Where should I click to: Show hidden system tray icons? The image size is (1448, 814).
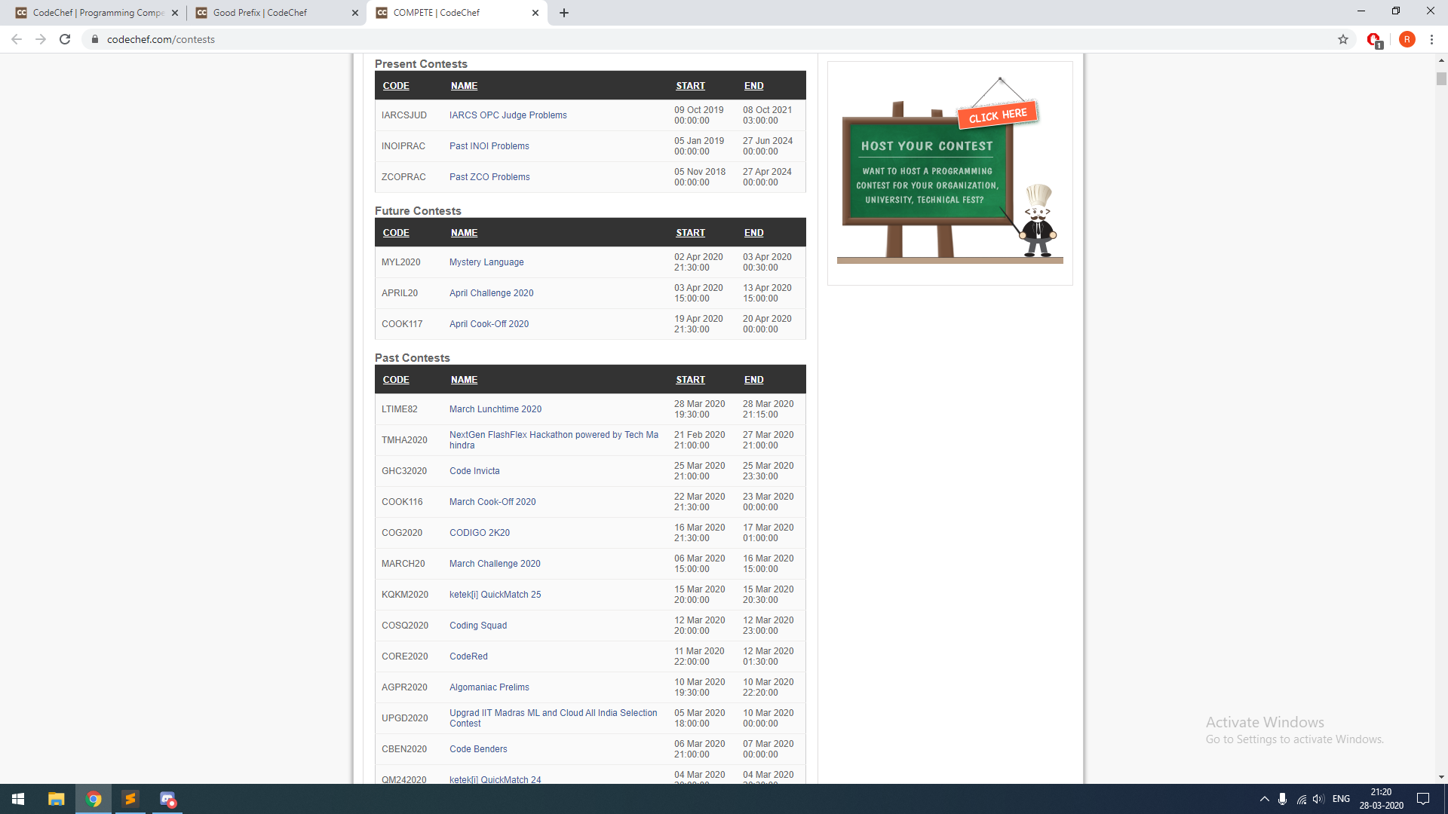[x=1265, y=799]
